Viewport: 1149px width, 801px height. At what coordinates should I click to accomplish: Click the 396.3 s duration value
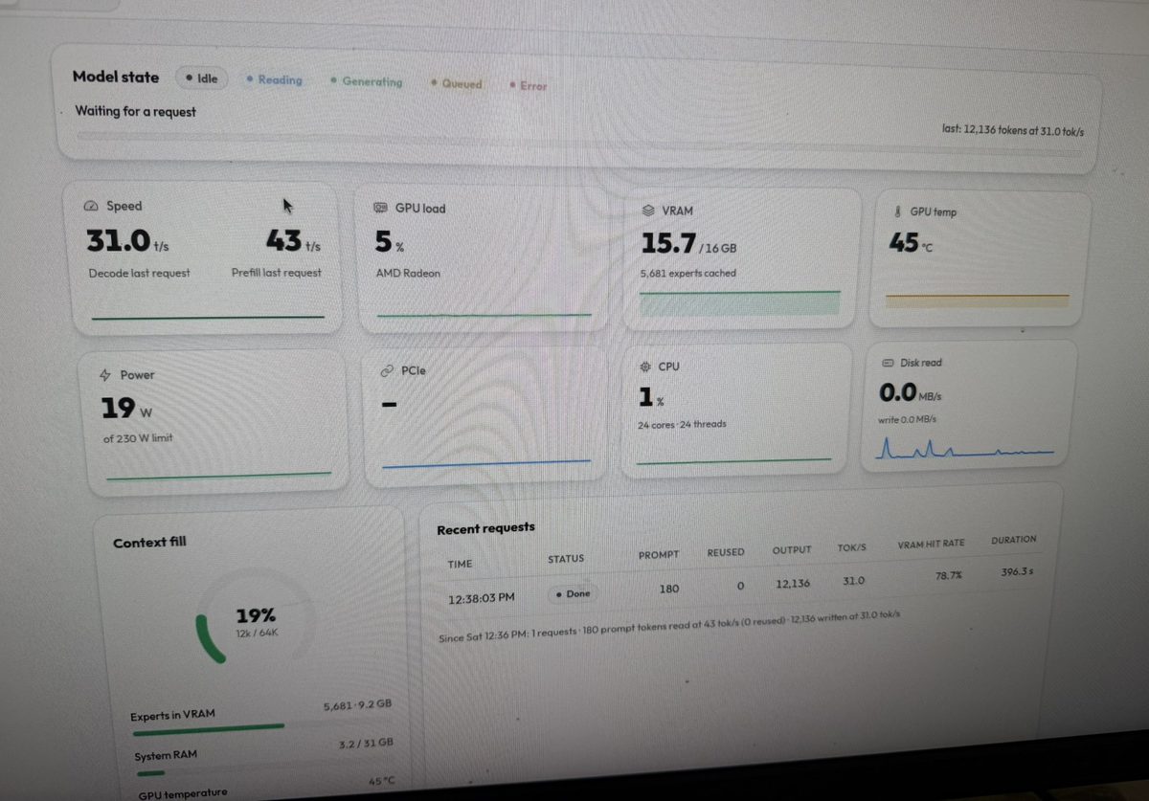[1017, 572]
